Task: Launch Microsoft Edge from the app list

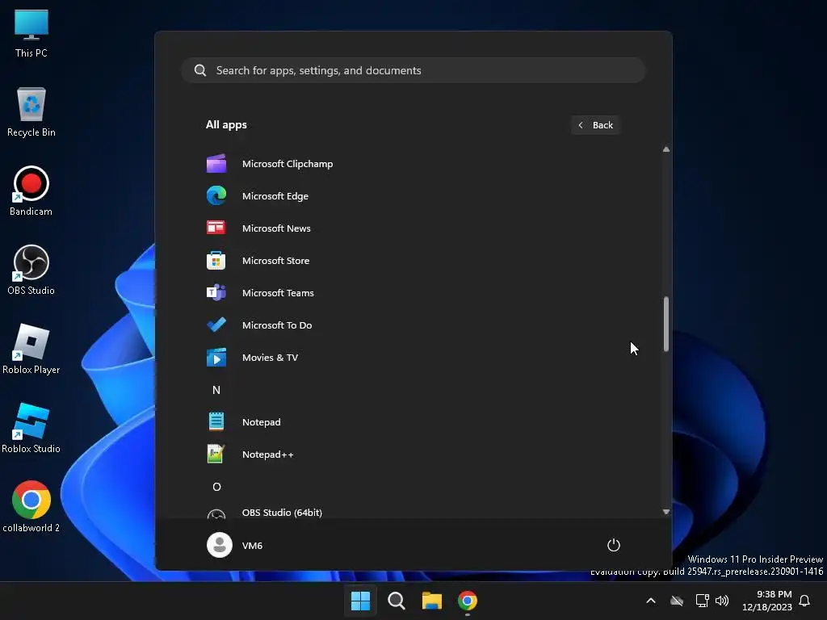Action: point(216,195)
